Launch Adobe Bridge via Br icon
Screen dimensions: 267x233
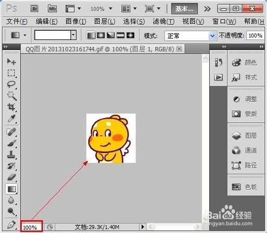(34, 9)
